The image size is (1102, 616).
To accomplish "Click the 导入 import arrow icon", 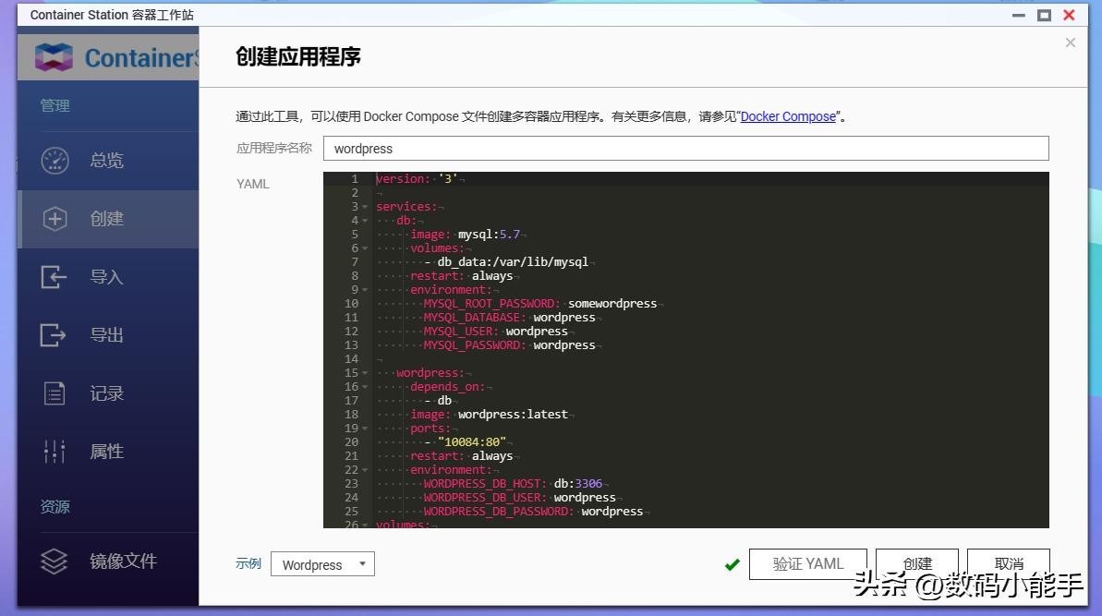I will pyautogui.click(x=54, y=277).
